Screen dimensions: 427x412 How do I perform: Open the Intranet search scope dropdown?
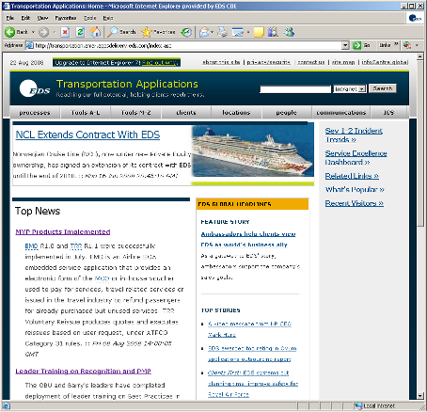tap(362, 89)
